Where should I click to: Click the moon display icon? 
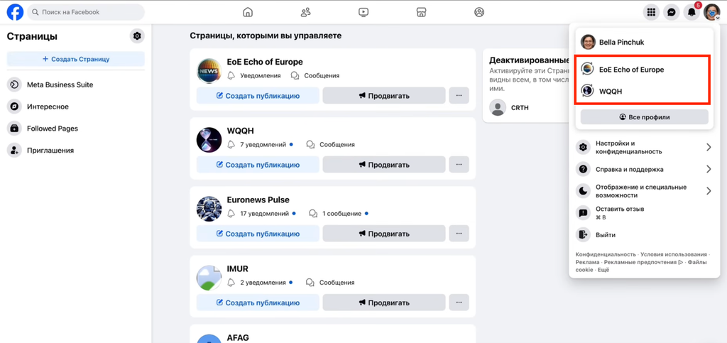coord(583,191)
